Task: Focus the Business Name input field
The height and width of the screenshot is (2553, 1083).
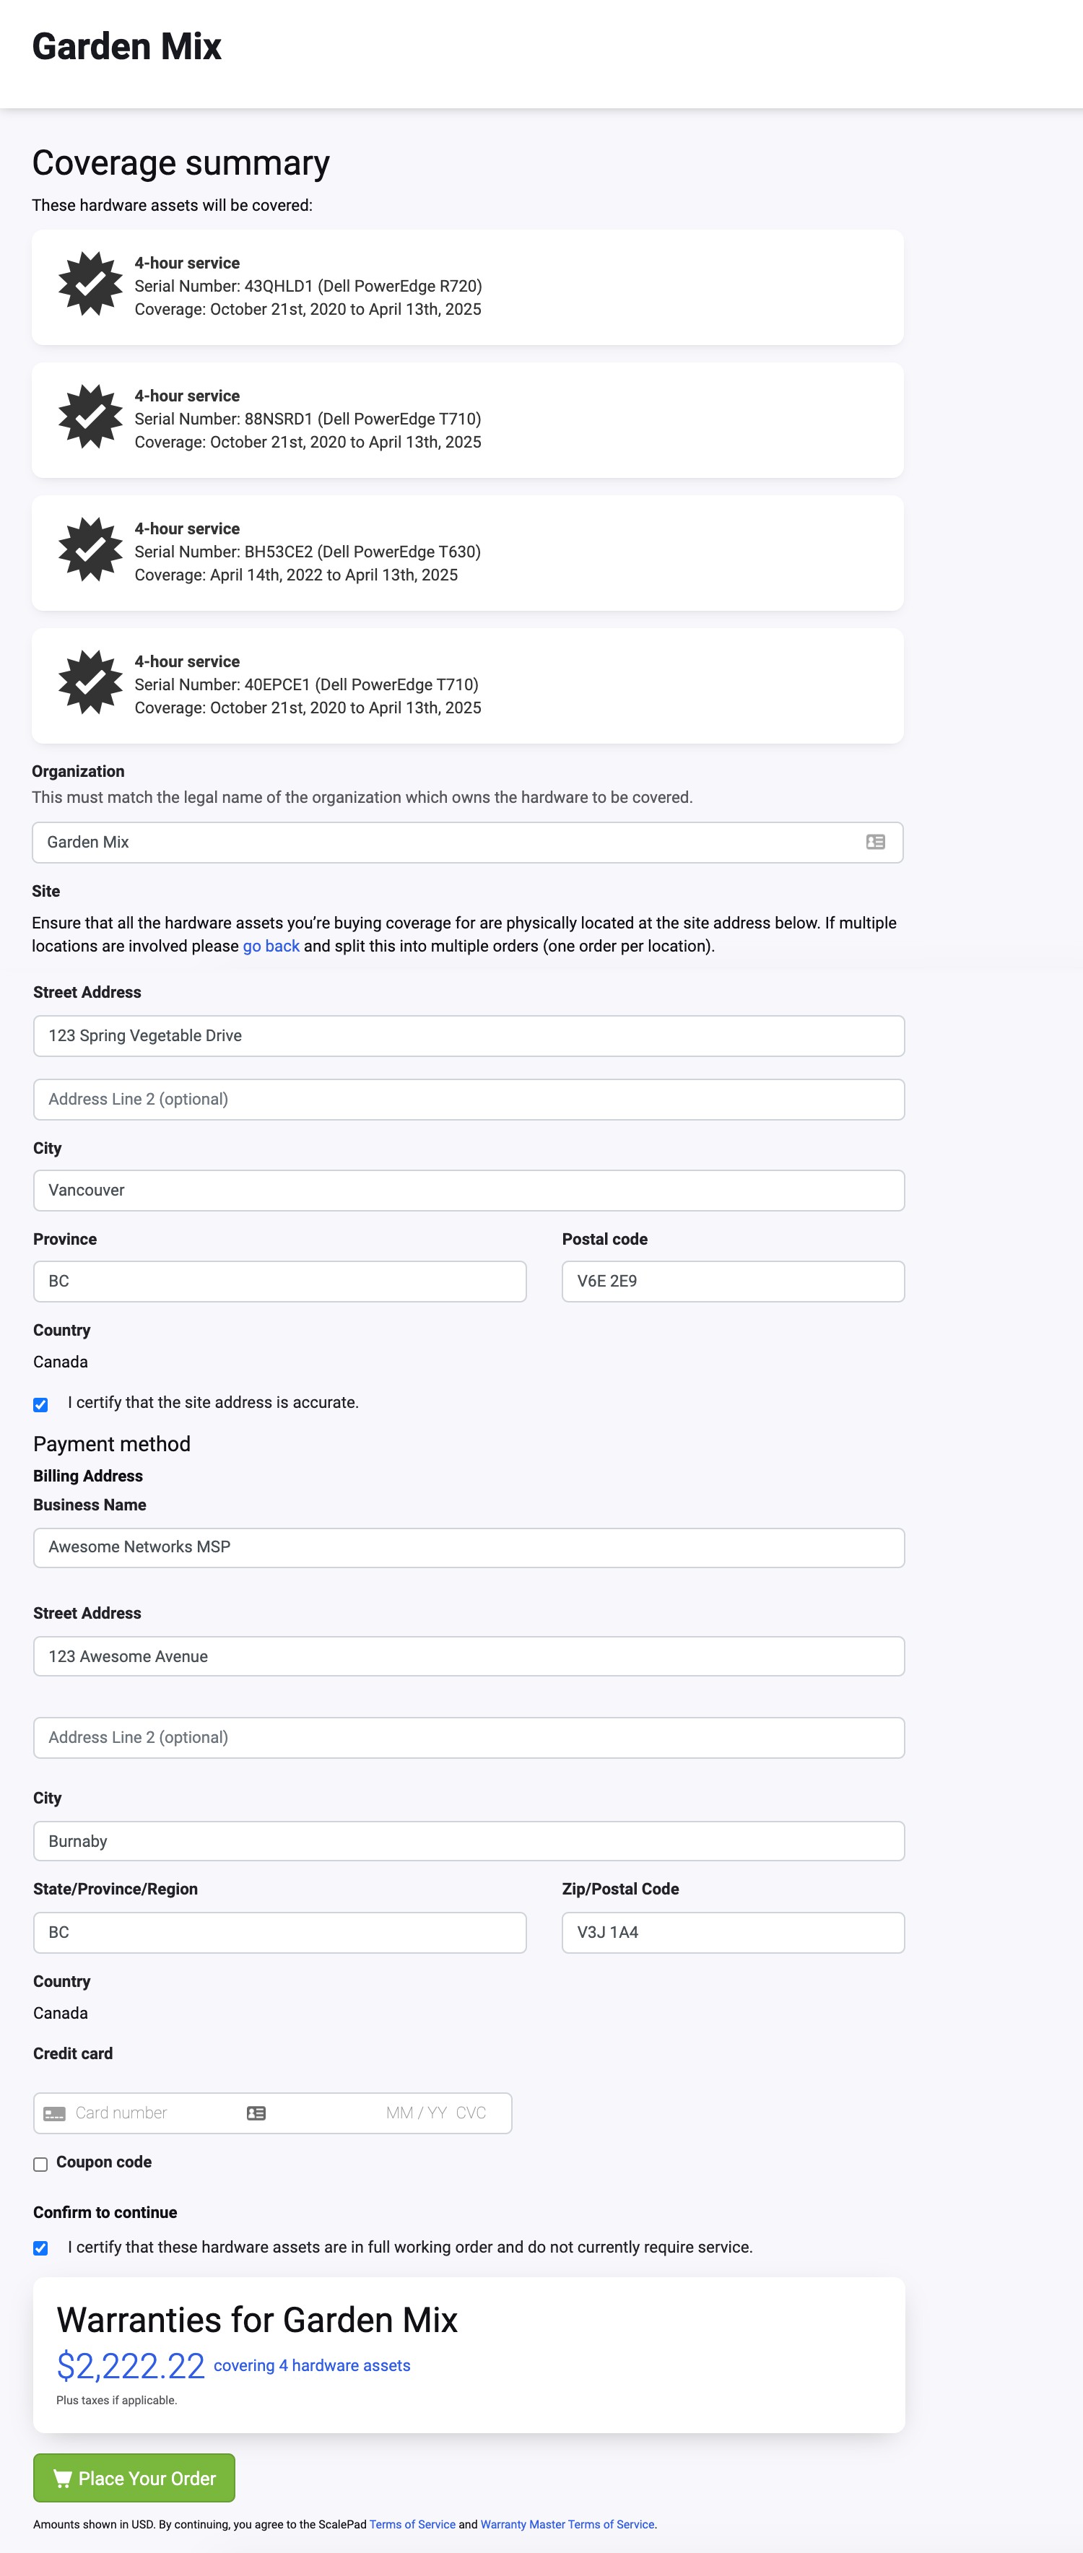Action: click(469, 1547)
